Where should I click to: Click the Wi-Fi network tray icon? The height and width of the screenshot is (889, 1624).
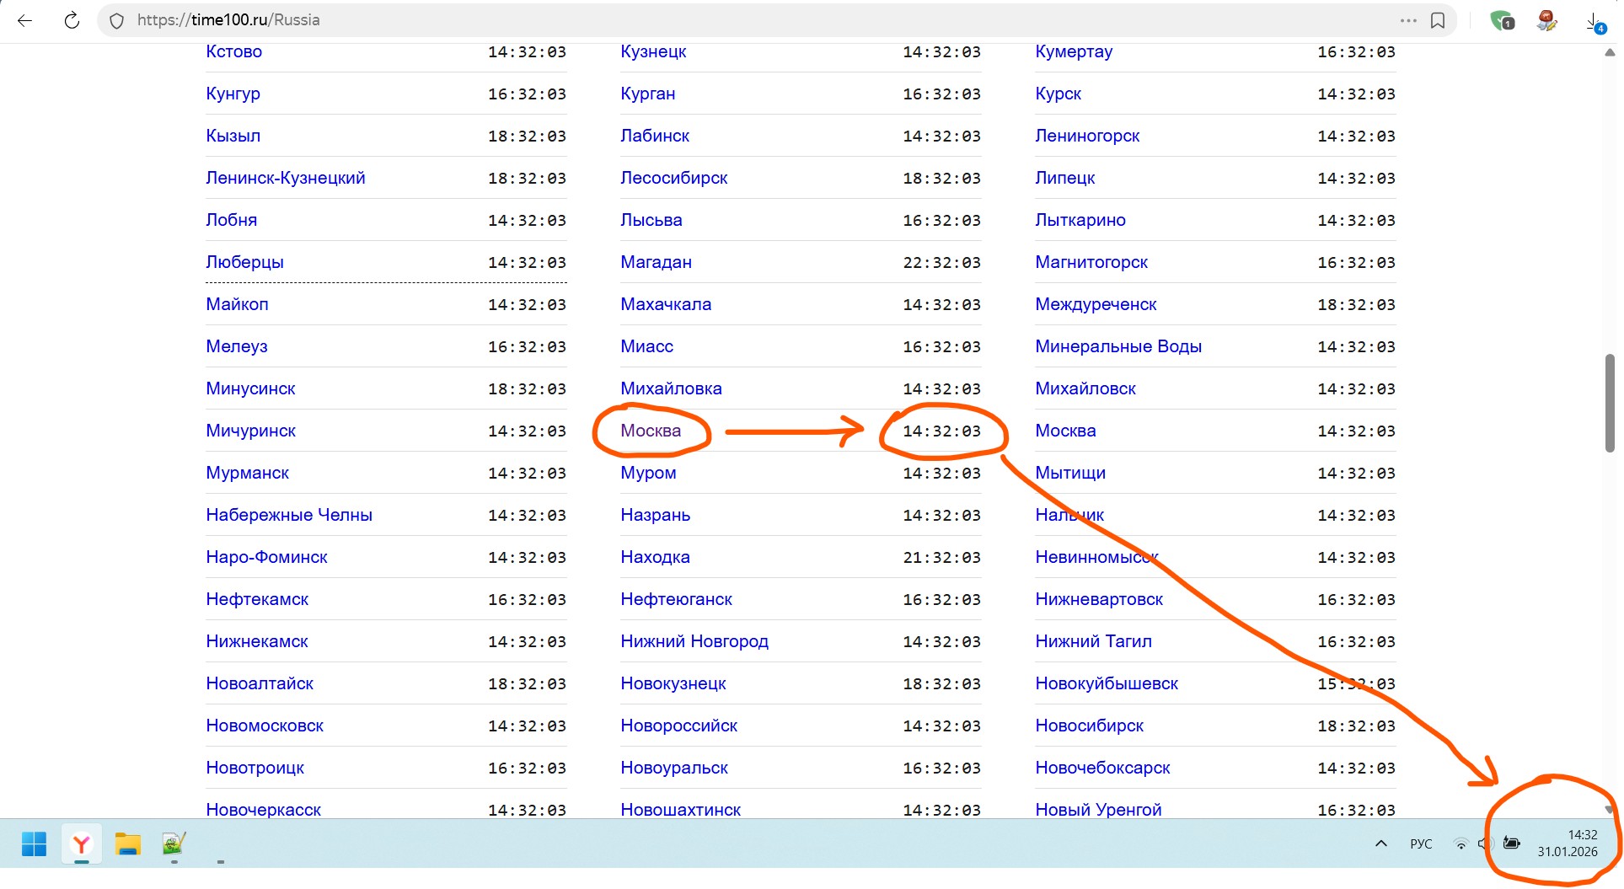[1461, 843]
